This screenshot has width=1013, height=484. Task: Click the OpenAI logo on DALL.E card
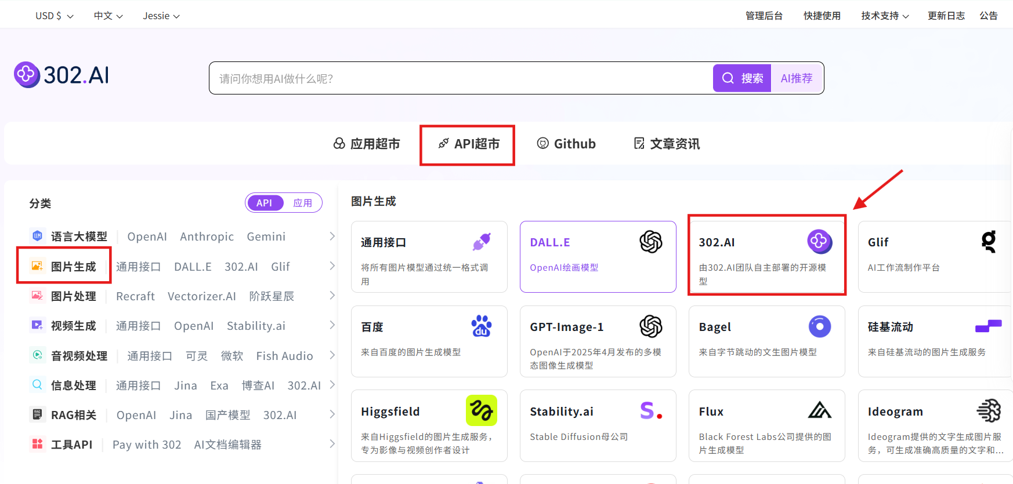click(651, 242)
